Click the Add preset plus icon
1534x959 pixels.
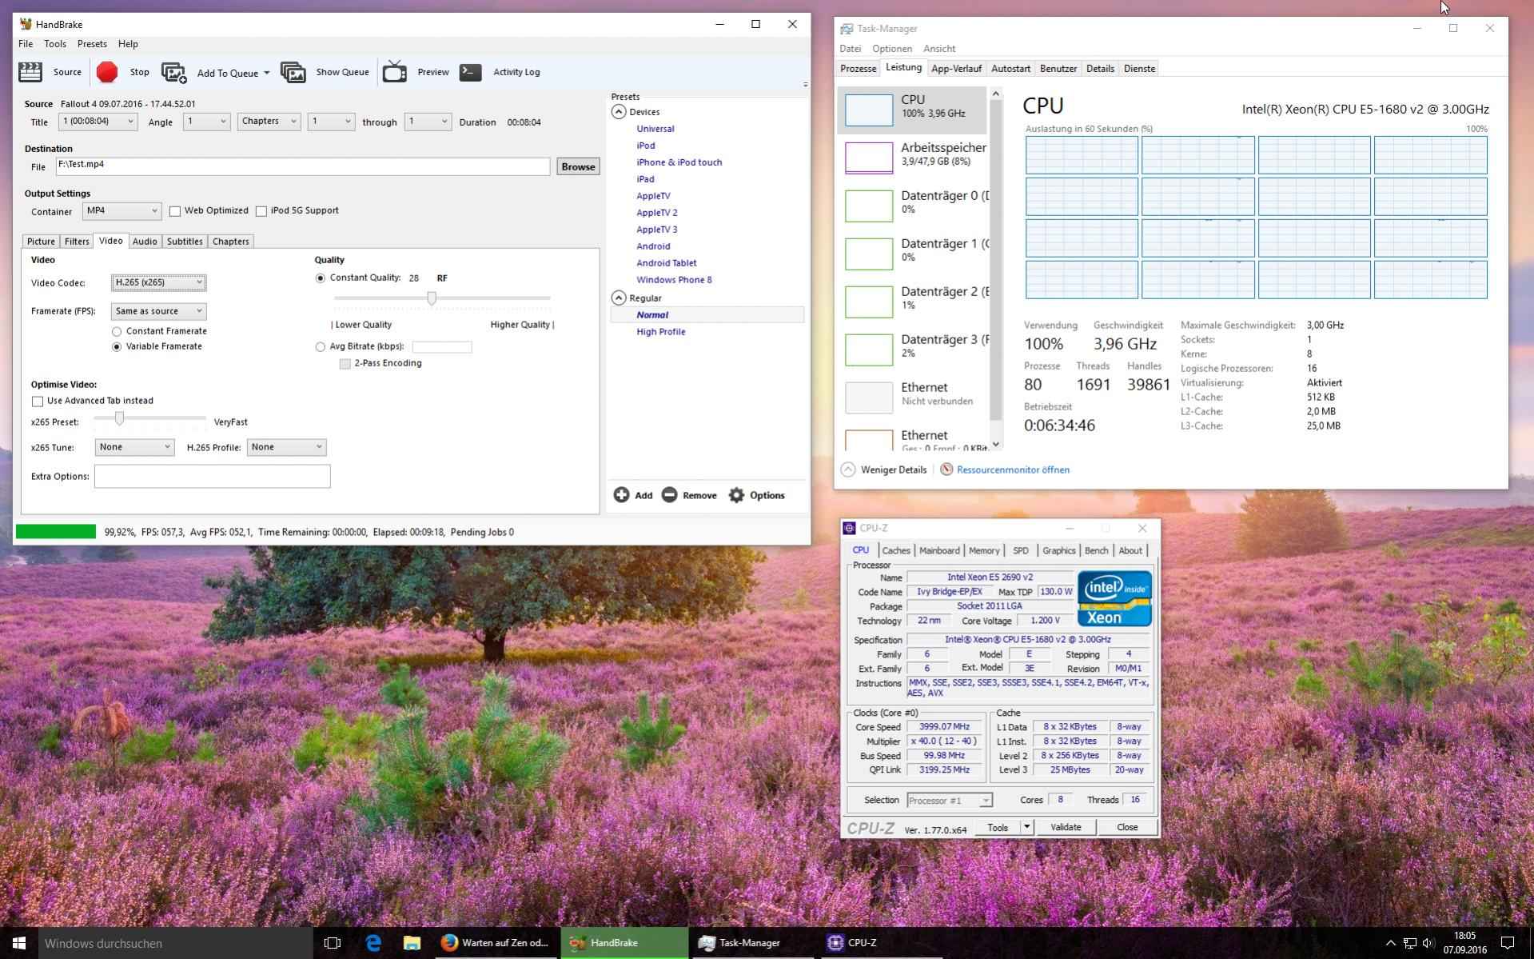click(621, 495)
